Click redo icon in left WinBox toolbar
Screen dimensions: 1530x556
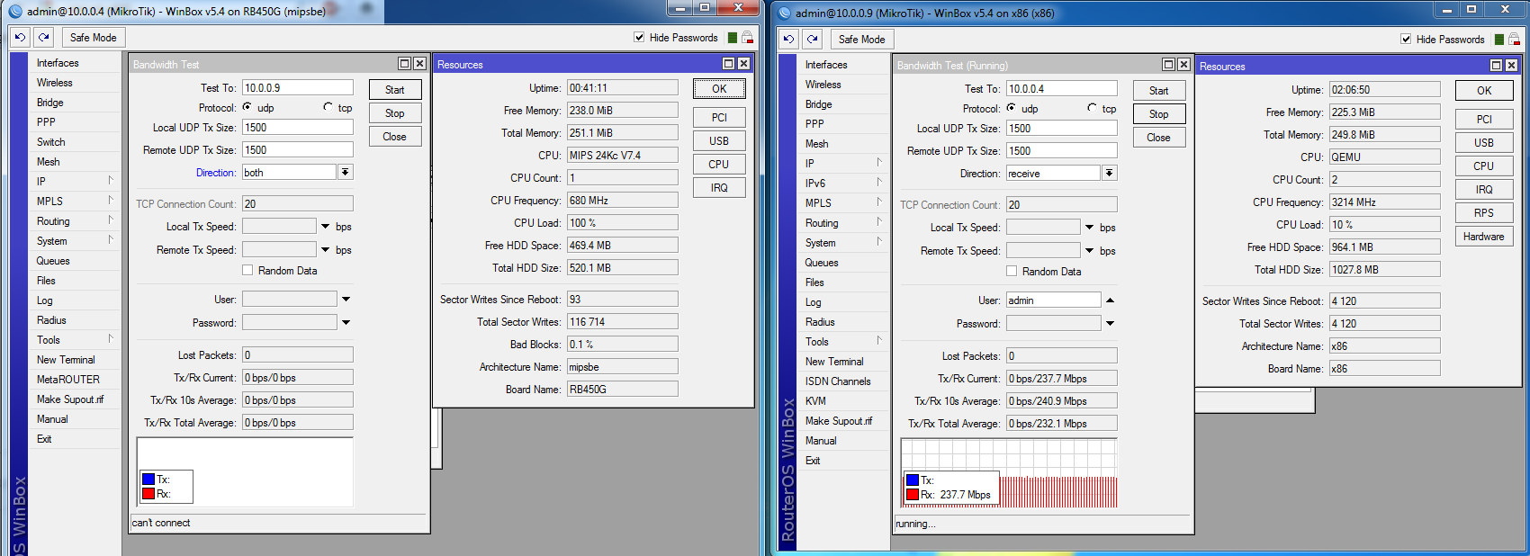click(x=43, y=38)
